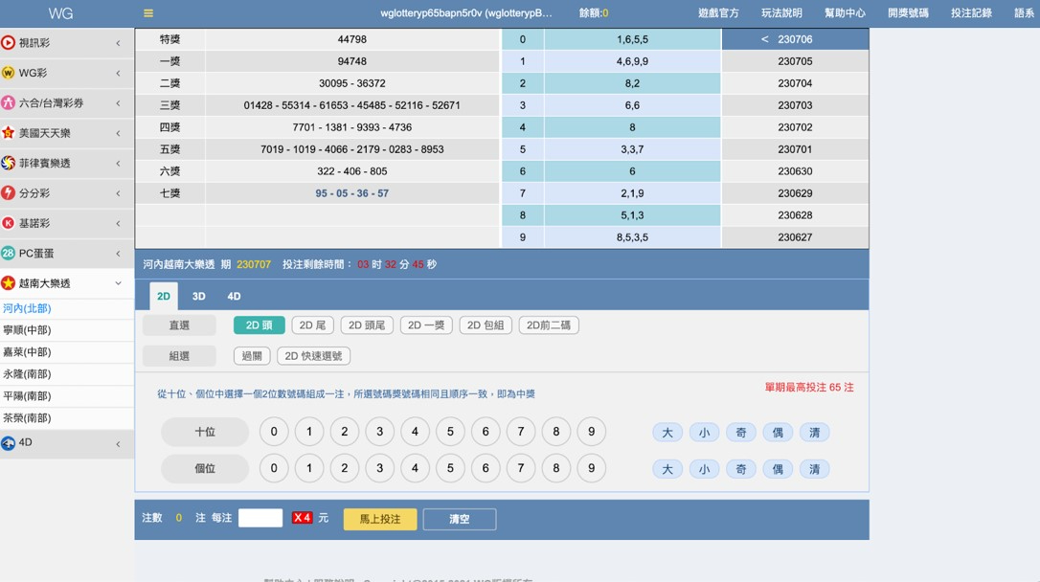Click the 美國天天樂 star icon
This screenshot has height=582, width=1040.
9,133
